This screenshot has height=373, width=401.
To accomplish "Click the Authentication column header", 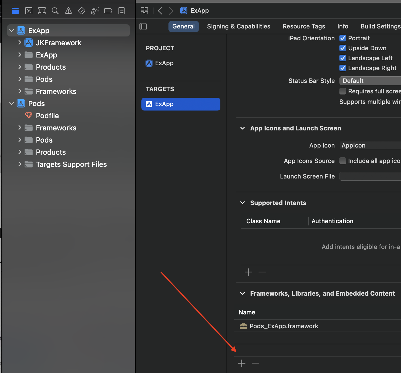I will [332, 221].
